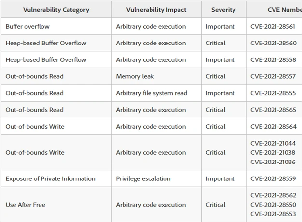Viewport: 302px width, 222px height.
Task: Click the Severity column header
Action: tap(223, 10)
